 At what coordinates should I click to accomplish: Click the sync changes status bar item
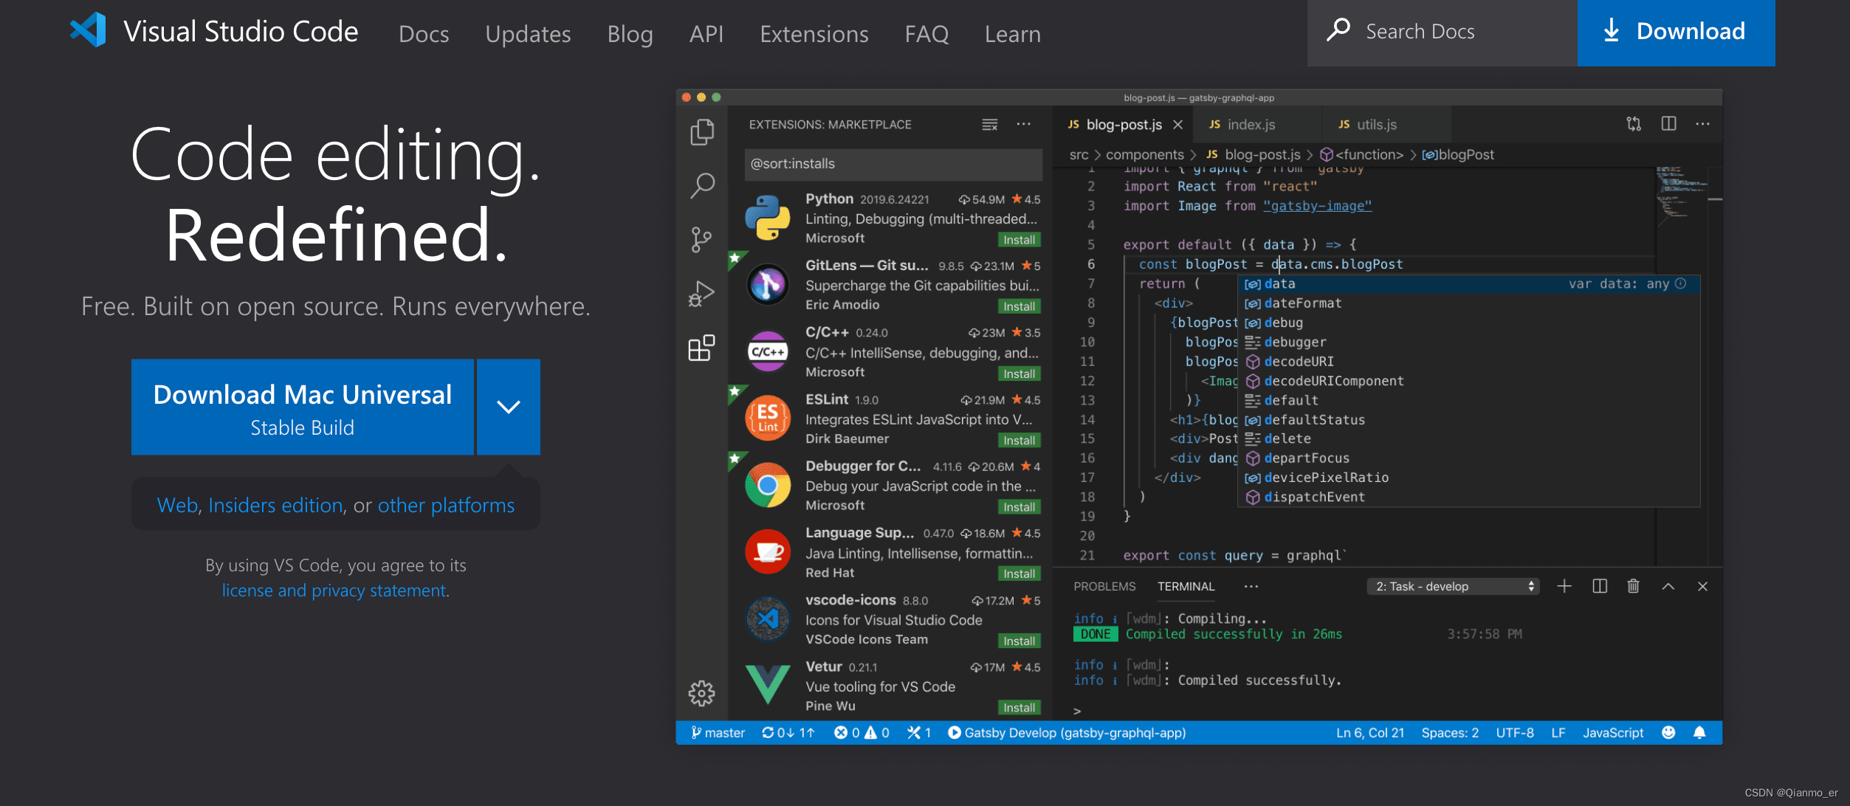point(788,732)
